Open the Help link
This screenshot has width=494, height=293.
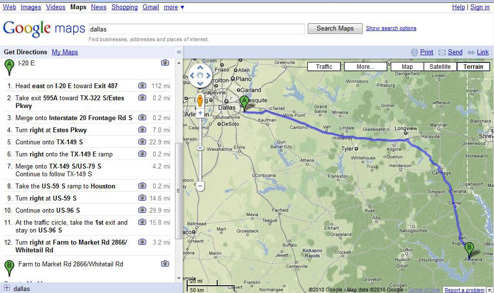459,7
